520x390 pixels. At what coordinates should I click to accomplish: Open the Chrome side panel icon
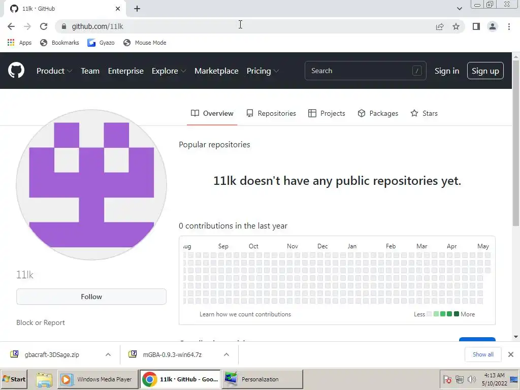(x=476, y=26)
